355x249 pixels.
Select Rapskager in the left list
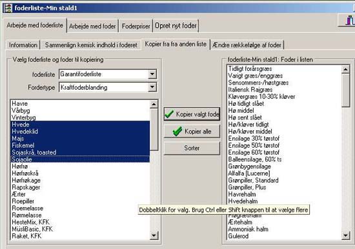pyautogui.click(x=80, y=187)
